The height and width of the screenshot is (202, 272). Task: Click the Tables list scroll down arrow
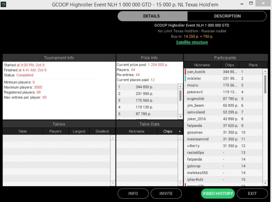click(113, 183)
